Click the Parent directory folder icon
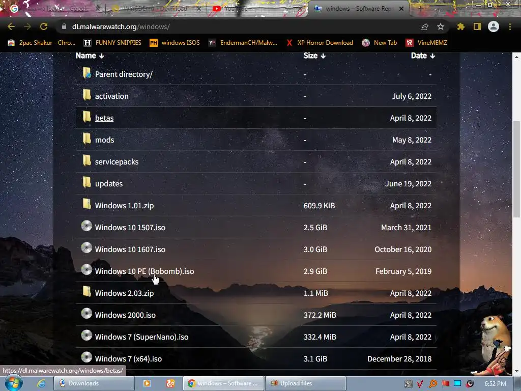521x391 pixels. click(86, 73)
